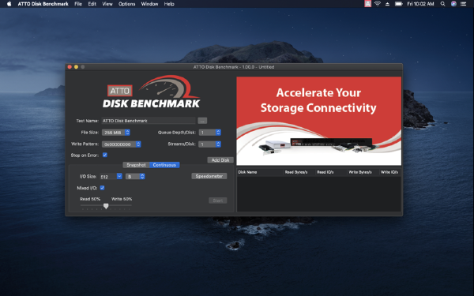Toggle the Mixed I/O checkbox
This screenshot has height=296, width=474.
[x=102, y=188]
